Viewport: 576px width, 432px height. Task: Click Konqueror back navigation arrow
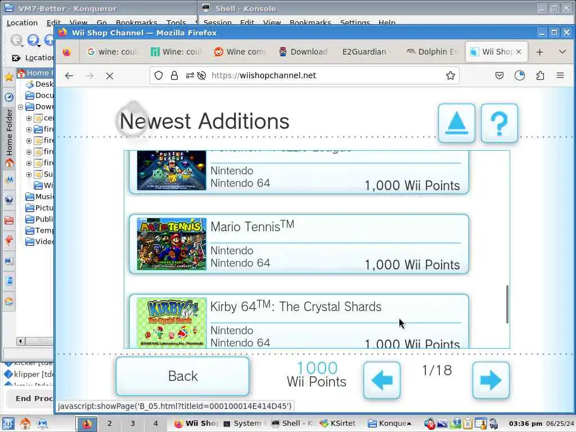(x=16, y=40)
